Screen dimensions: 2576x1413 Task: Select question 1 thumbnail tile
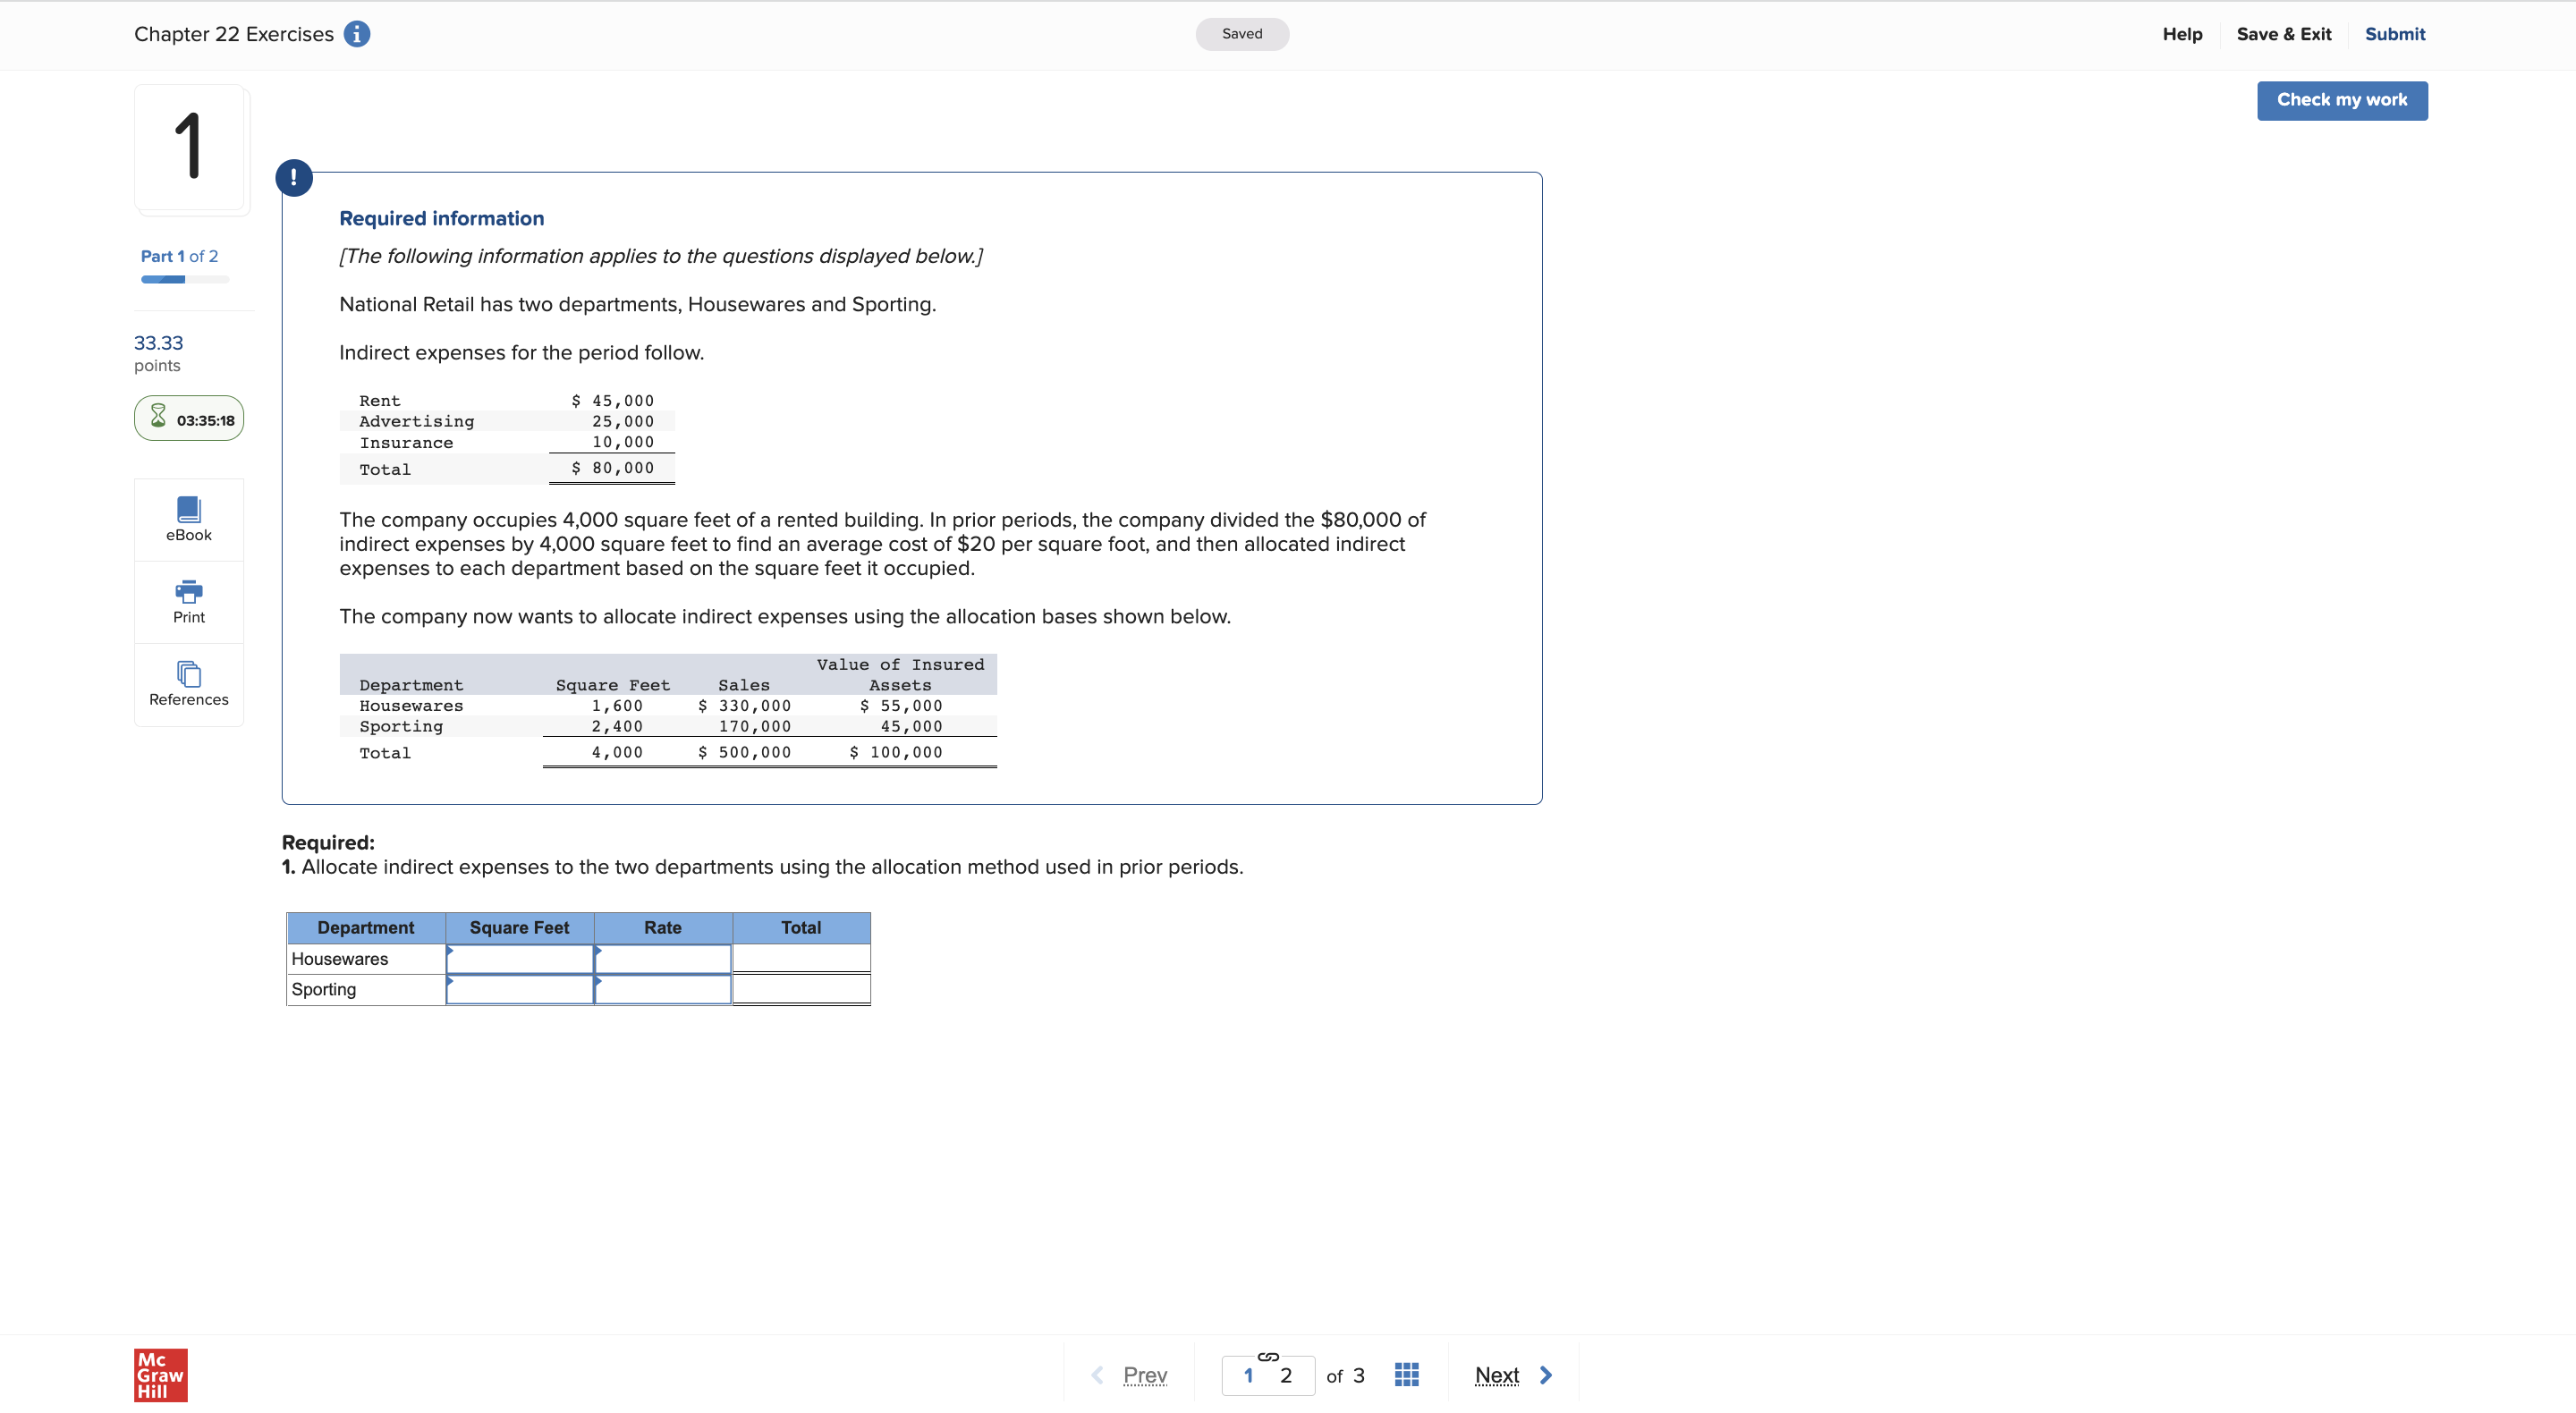pos(190,148)
